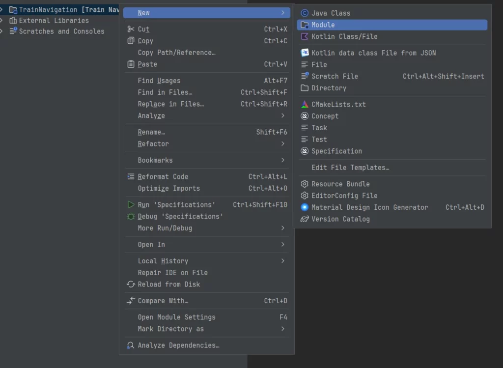
Task: Click the Kotlin data class from JSON icon
Action: pos(305,53)
